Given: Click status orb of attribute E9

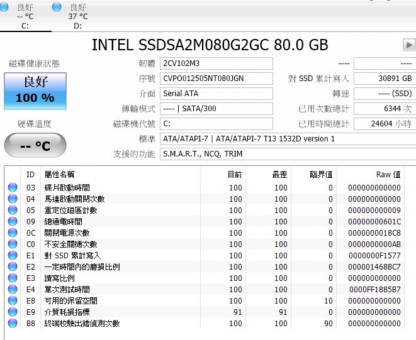Looking at the screenshot, I should tap(13, 312).
